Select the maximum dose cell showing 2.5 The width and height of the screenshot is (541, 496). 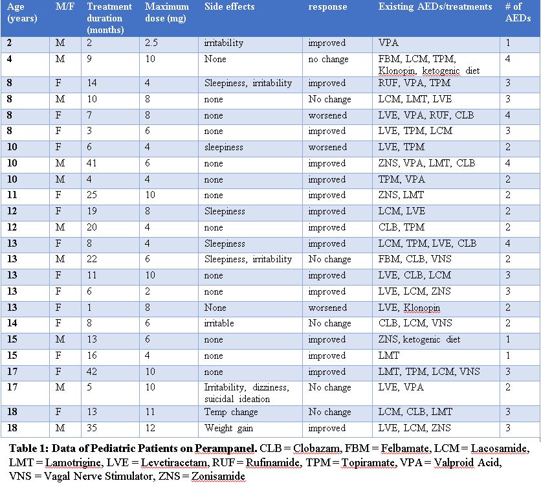click(154, 43)
